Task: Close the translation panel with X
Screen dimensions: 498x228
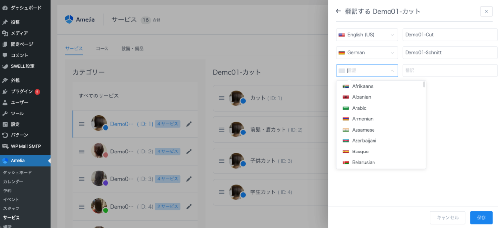Action: click(486, 11)
